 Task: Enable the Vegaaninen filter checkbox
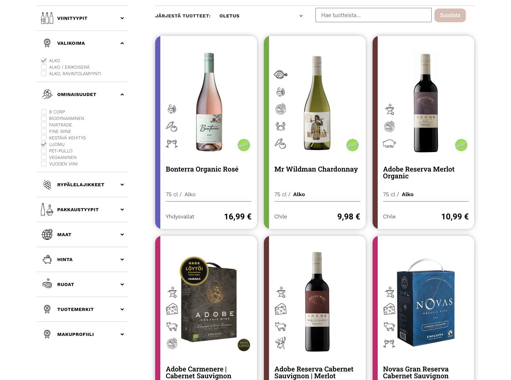pos(44,158)
